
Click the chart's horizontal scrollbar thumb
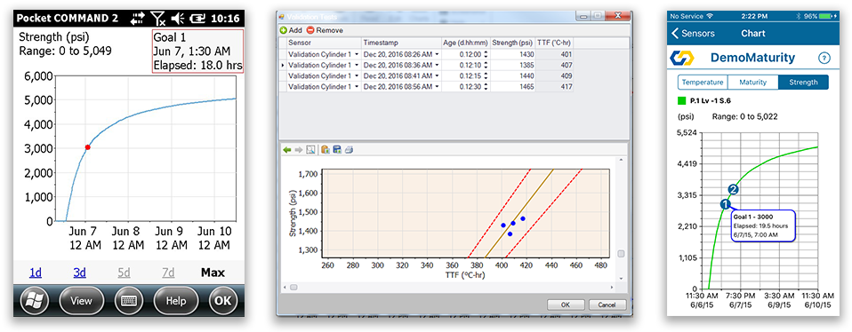click(x=293, y=287)
